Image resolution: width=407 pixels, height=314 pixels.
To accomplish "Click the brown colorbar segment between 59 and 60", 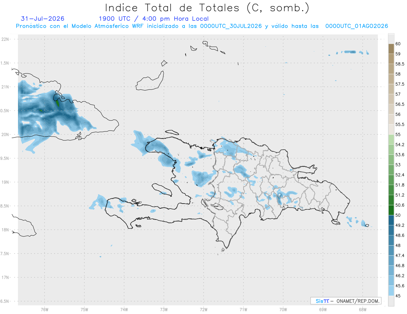I will [x=391, y=49].
